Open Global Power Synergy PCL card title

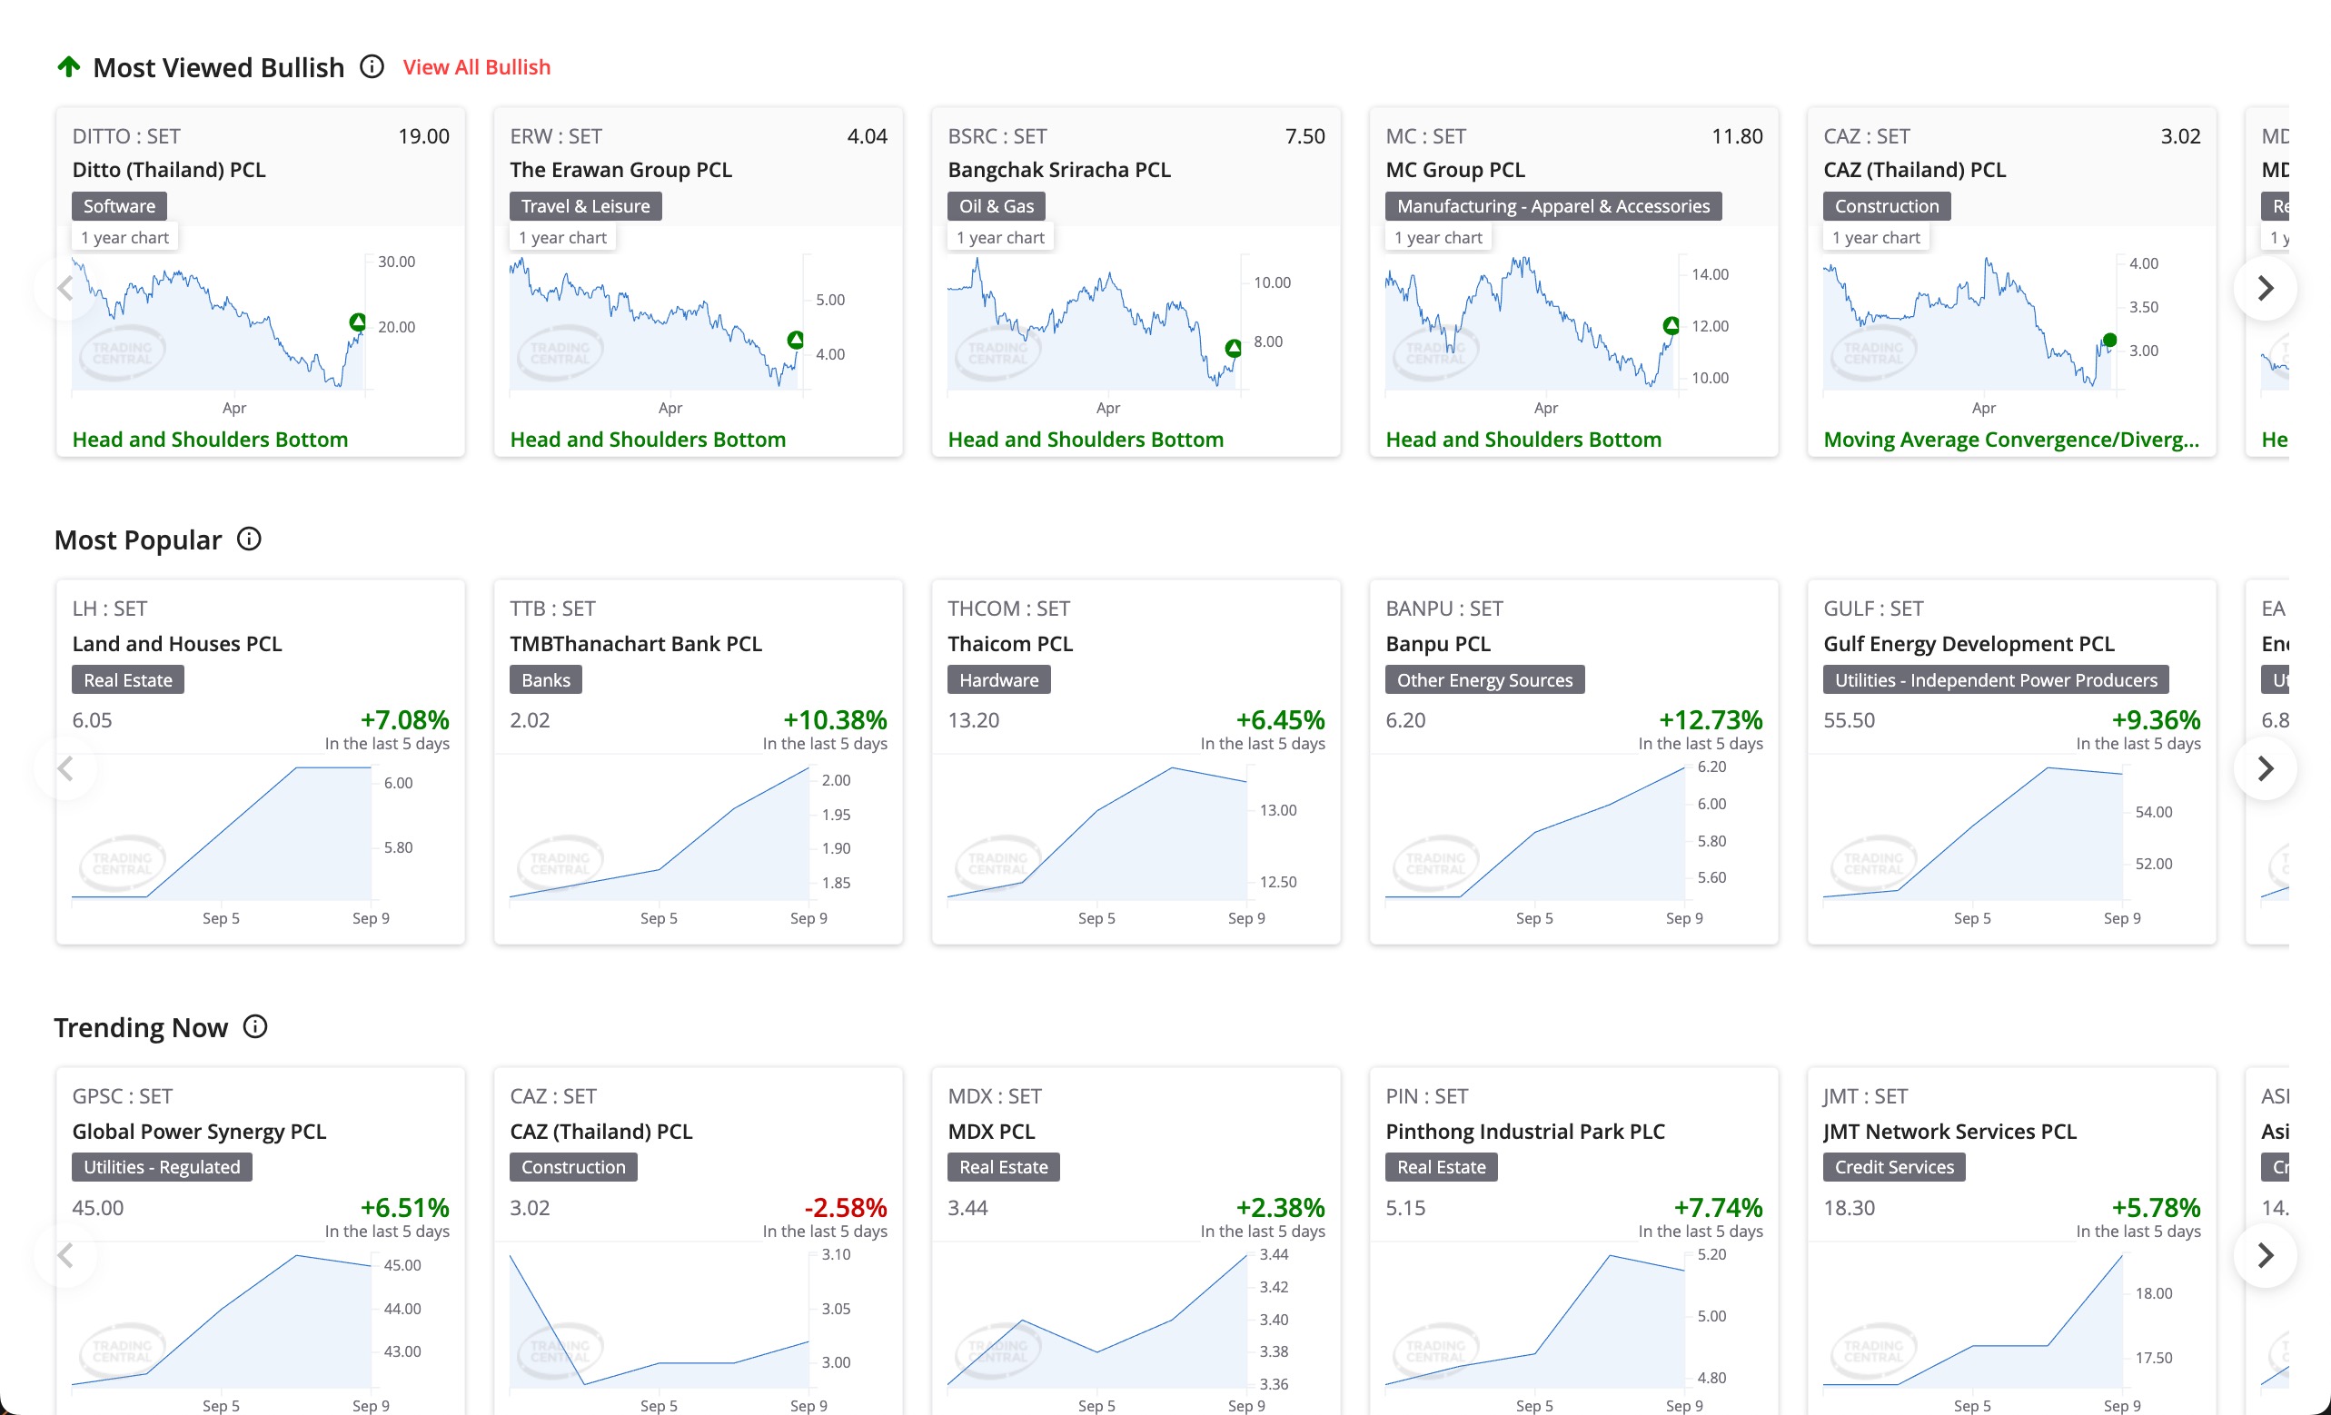(200, 1132)
